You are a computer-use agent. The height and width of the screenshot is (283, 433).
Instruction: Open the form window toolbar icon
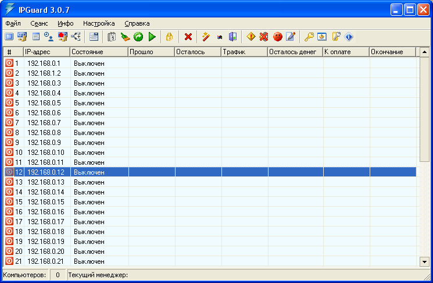pyautogui.click(x=94, y=37)
